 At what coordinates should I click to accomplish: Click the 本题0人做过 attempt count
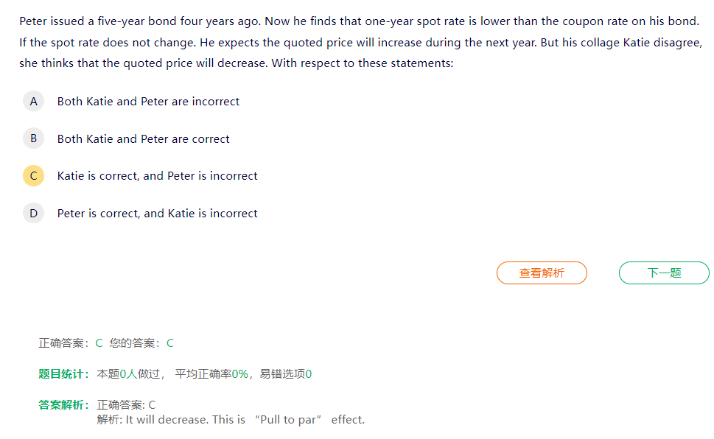click(129, 374)
